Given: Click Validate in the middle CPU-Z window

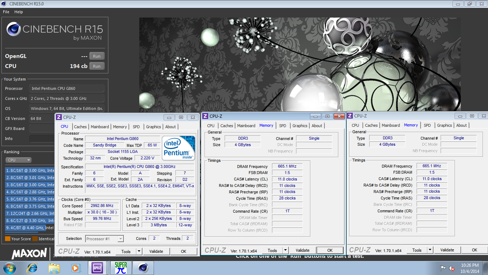Looking at the screenshot, I should tap(302, 250).
